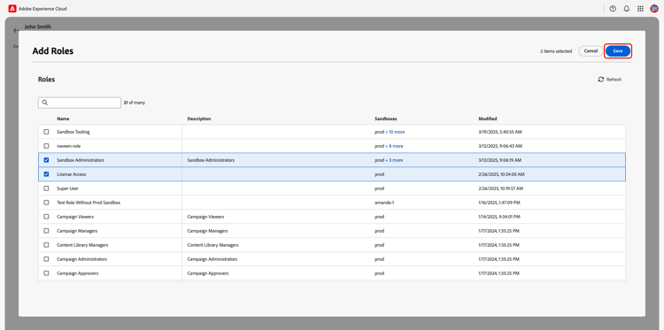
Task: Click the Sandbox Tooling role name
Action: (73, 132)
